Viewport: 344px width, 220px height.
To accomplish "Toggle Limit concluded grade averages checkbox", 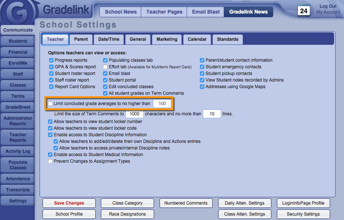I will pyautogui.click(x=50, y=104).
